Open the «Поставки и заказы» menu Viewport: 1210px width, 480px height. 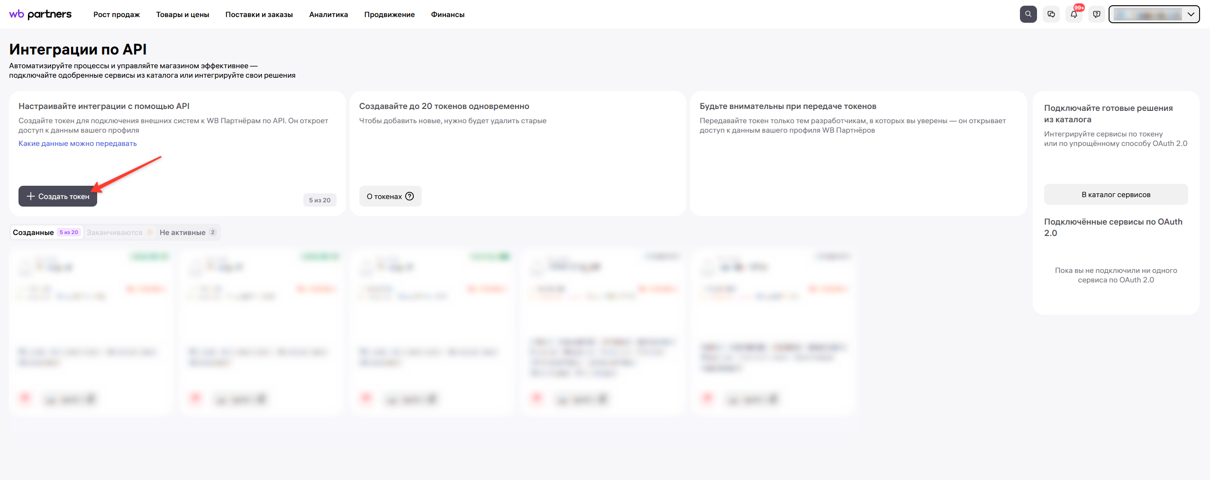[259, 15]
